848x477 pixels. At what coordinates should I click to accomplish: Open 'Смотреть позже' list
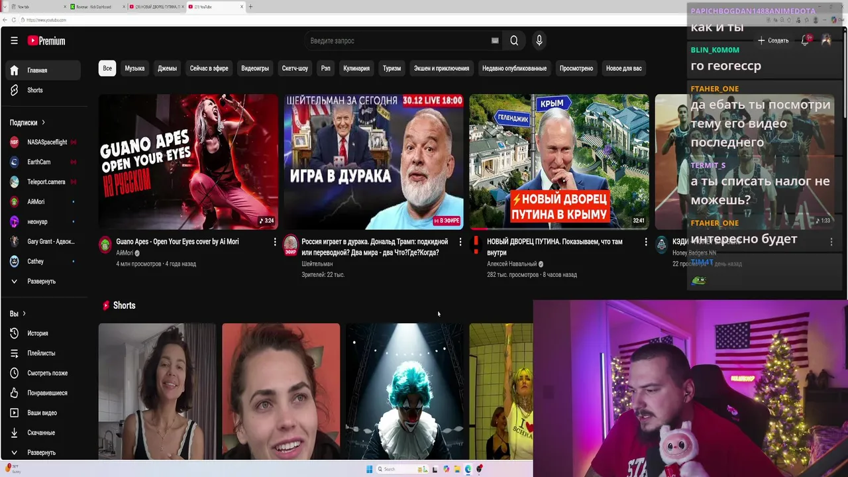pyautogui.click(x=43, y=373)
